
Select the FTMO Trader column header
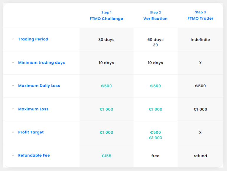[x=200, y=18]
